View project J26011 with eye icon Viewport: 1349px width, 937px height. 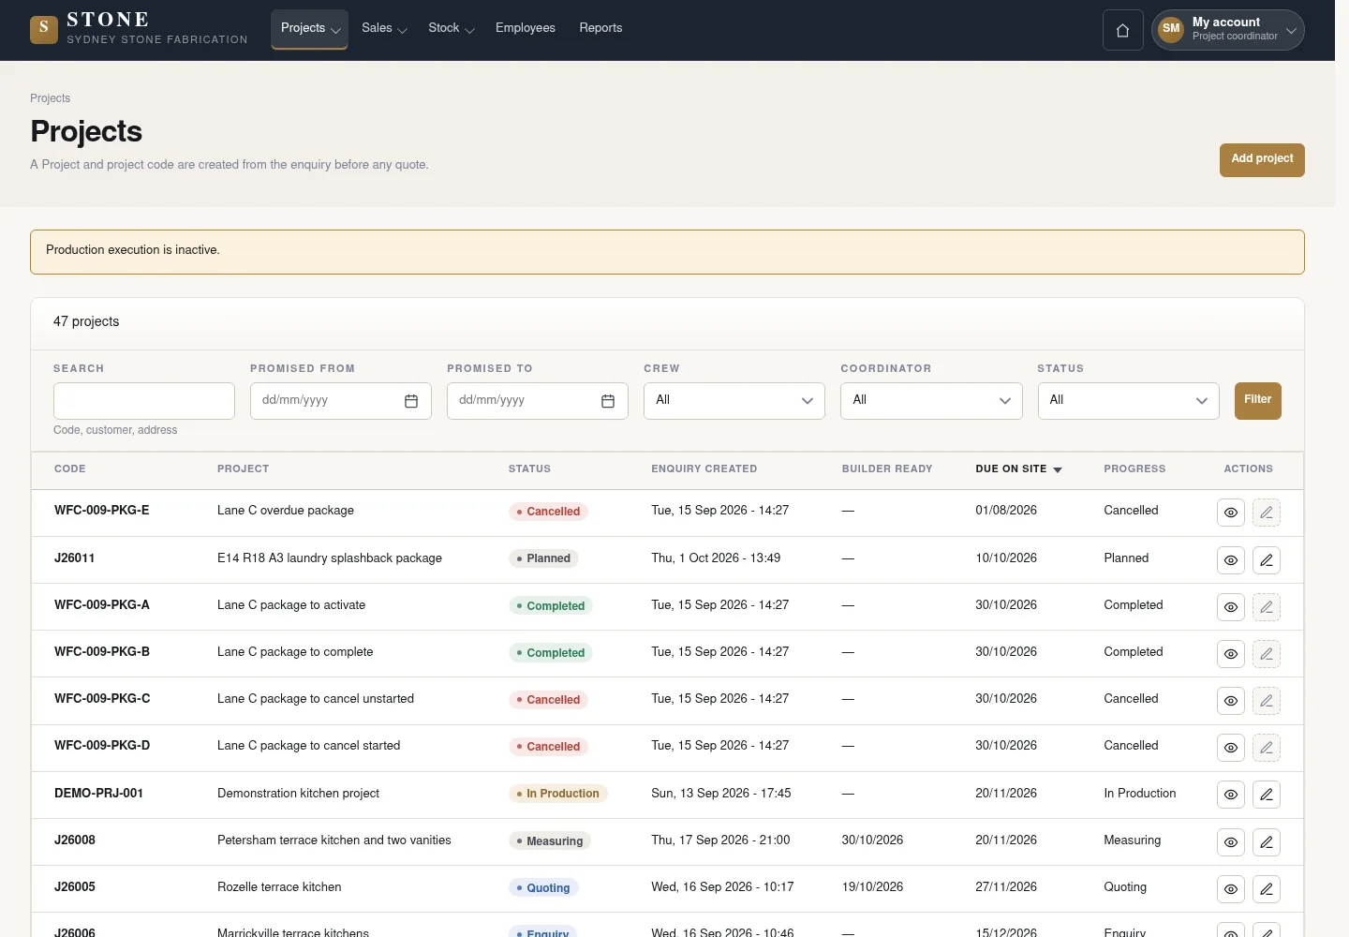coord(1231,560)
